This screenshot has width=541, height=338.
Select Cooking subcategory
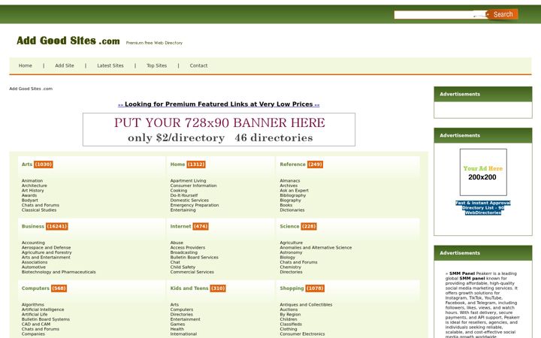coord(179,190)
